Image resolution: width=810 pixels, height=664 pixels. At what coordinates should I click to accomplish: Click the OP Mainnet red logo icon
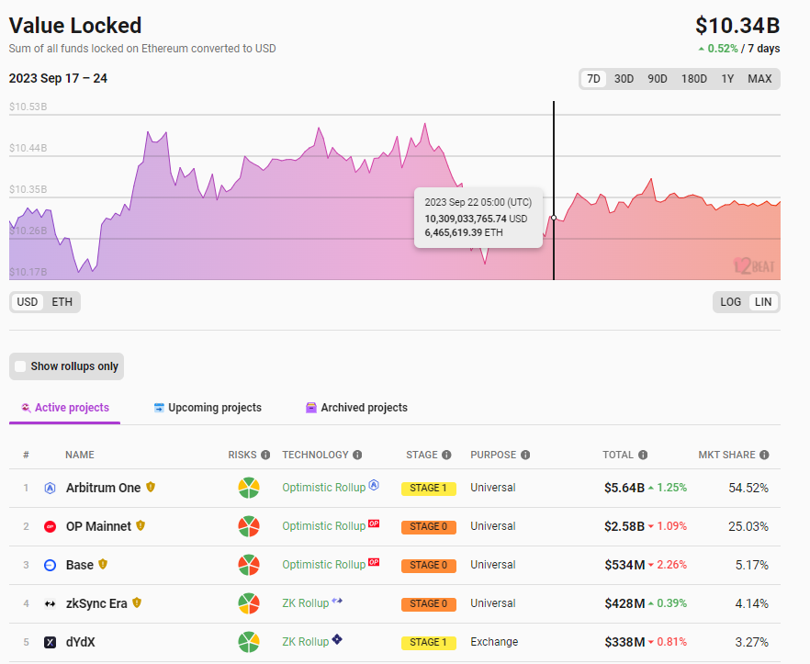[51, 526]
